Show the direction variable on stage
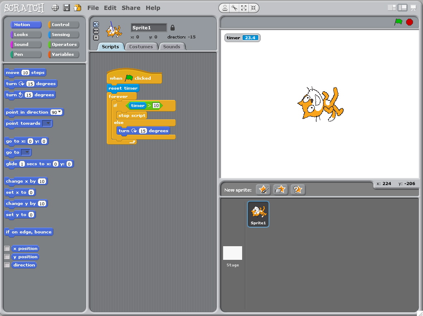This screenshot has width=423, height=316. point(6,265)
